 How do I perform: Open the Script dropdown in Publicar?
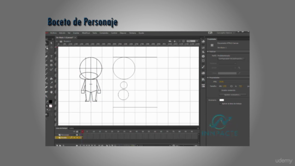coord(227,68)
